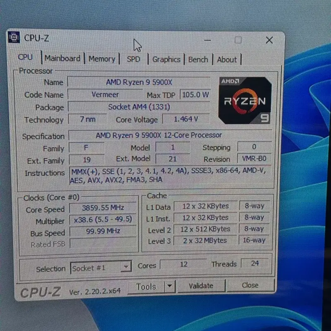Click the Technology value 7 nm
This screenshot has height=331, width=331.
pos(87,119)
